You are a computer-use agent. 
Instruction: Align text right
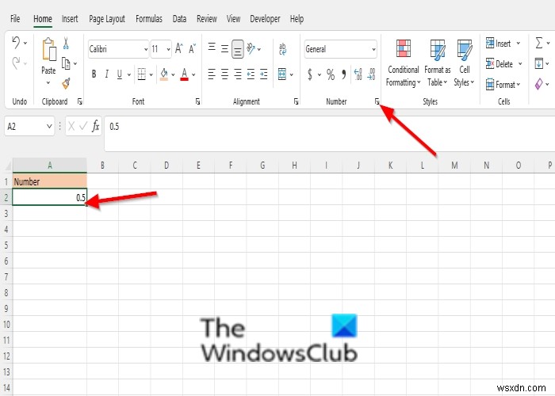tap(238, 74)
